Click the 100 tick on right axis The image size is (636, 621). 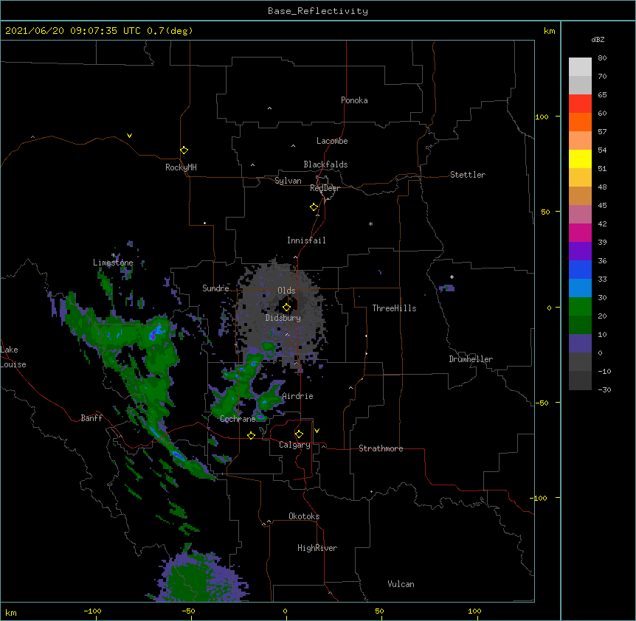click(x=542, y=117)
